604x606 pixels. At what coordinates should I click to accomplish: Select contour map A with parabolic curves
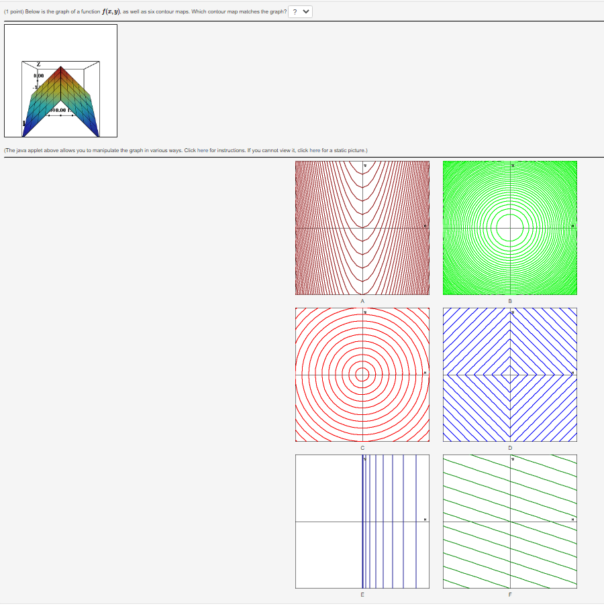(362, 228)
